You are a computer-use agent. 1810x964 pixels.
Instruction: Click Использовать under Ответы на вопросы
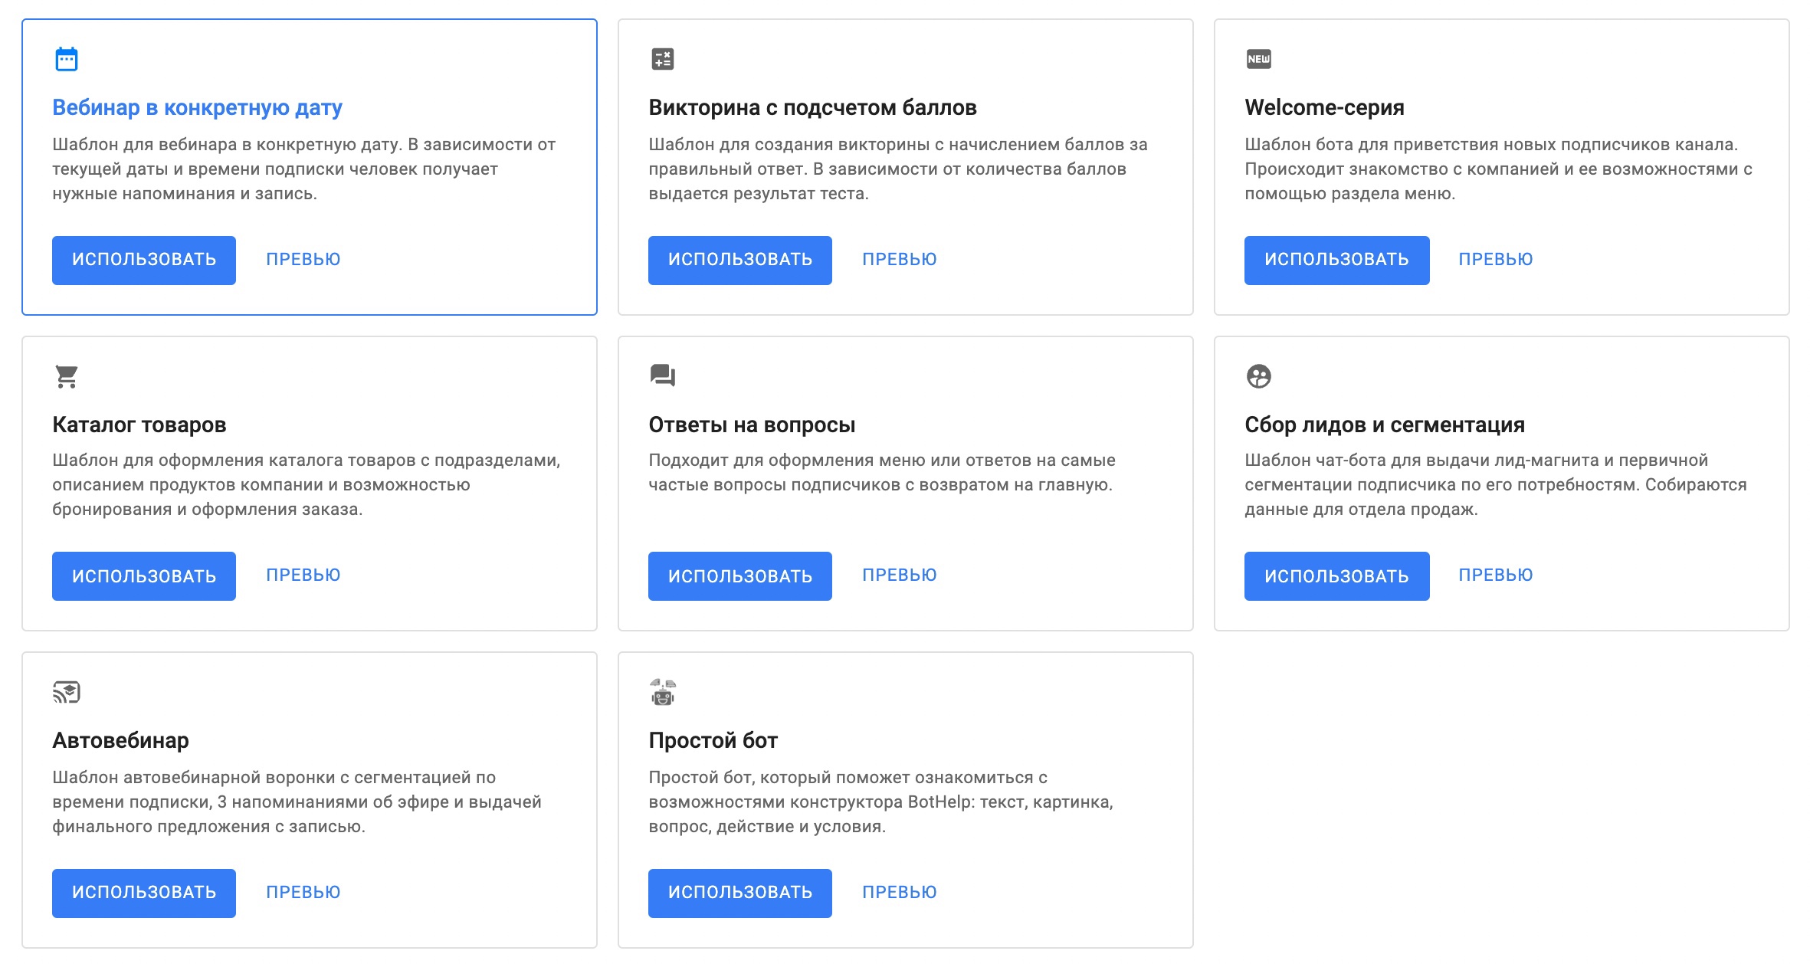coord(739,576)
